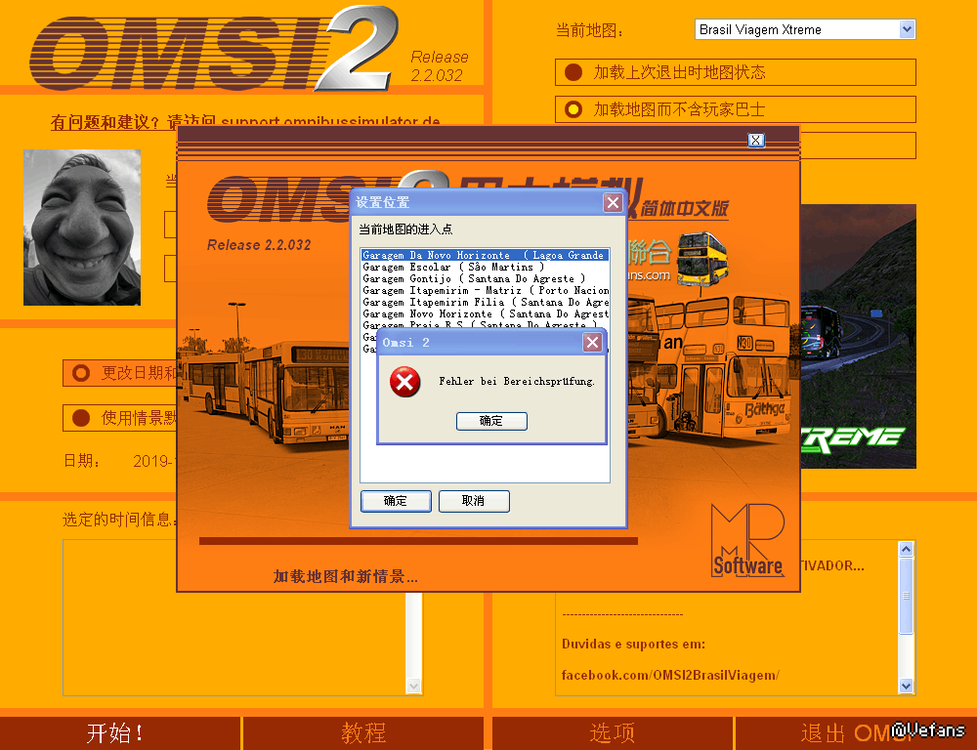Select Garagem Itapemirim - Matriz entry
The image size is (977, 750).
coord(485,290)
